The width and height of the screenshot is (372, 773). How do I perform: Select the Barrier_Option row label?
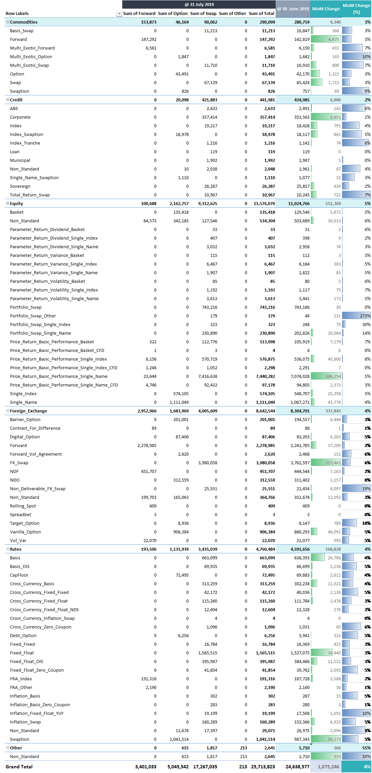tap(25, 419)
